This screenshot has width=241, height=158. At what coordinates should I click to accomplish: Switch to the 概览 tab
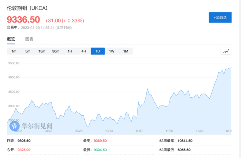11,39
